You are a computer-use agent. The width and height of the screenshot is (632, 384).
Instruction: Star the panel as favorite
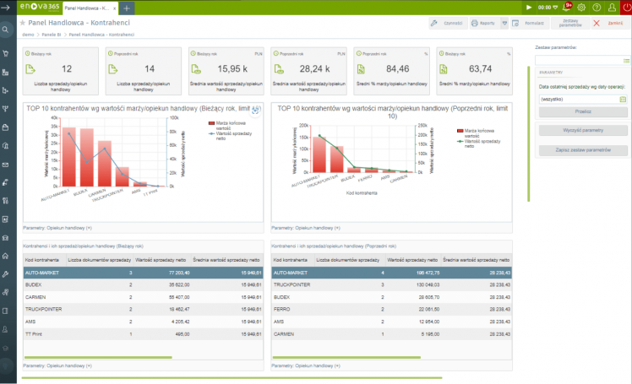(x=22, y=24)
